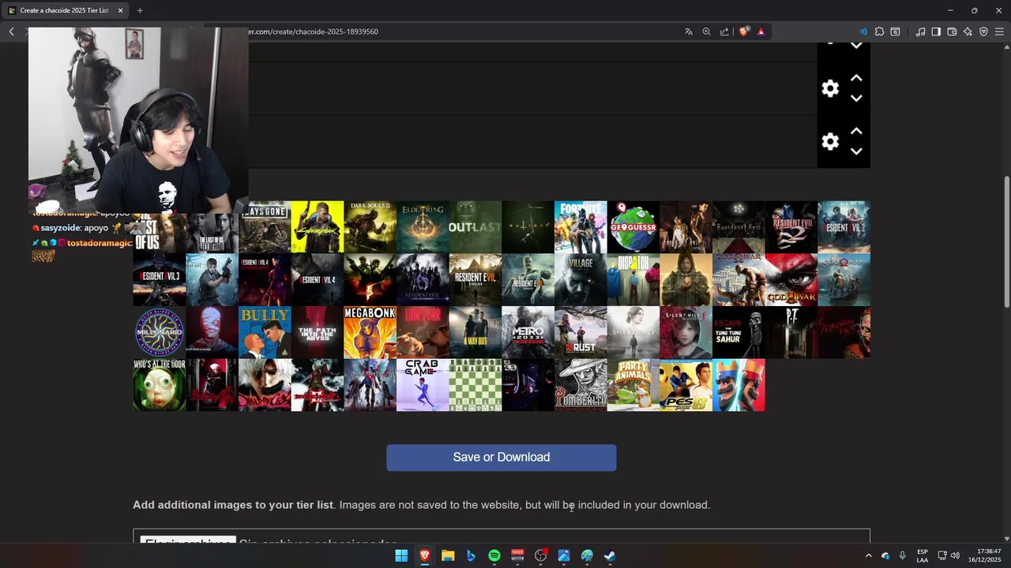Viewport: 1011px width, 568px height.
Task: Move the lower gear's tier row down
Action: pyautogui.click(x=856, y=151)
